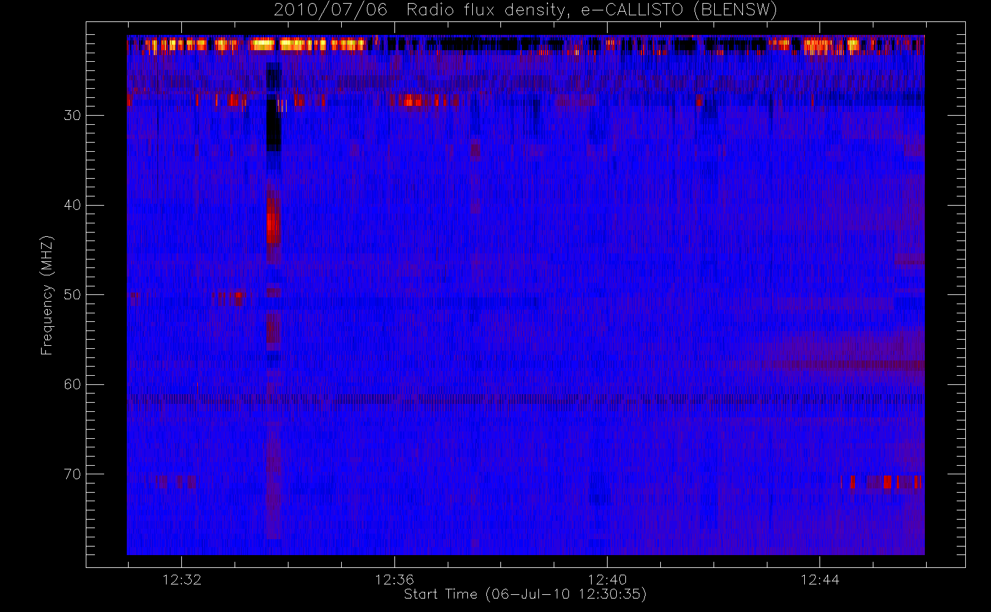This screenshot has width=991, height=612.
Task: Click the 12:36 time tick label
Action: pos(394,580)
